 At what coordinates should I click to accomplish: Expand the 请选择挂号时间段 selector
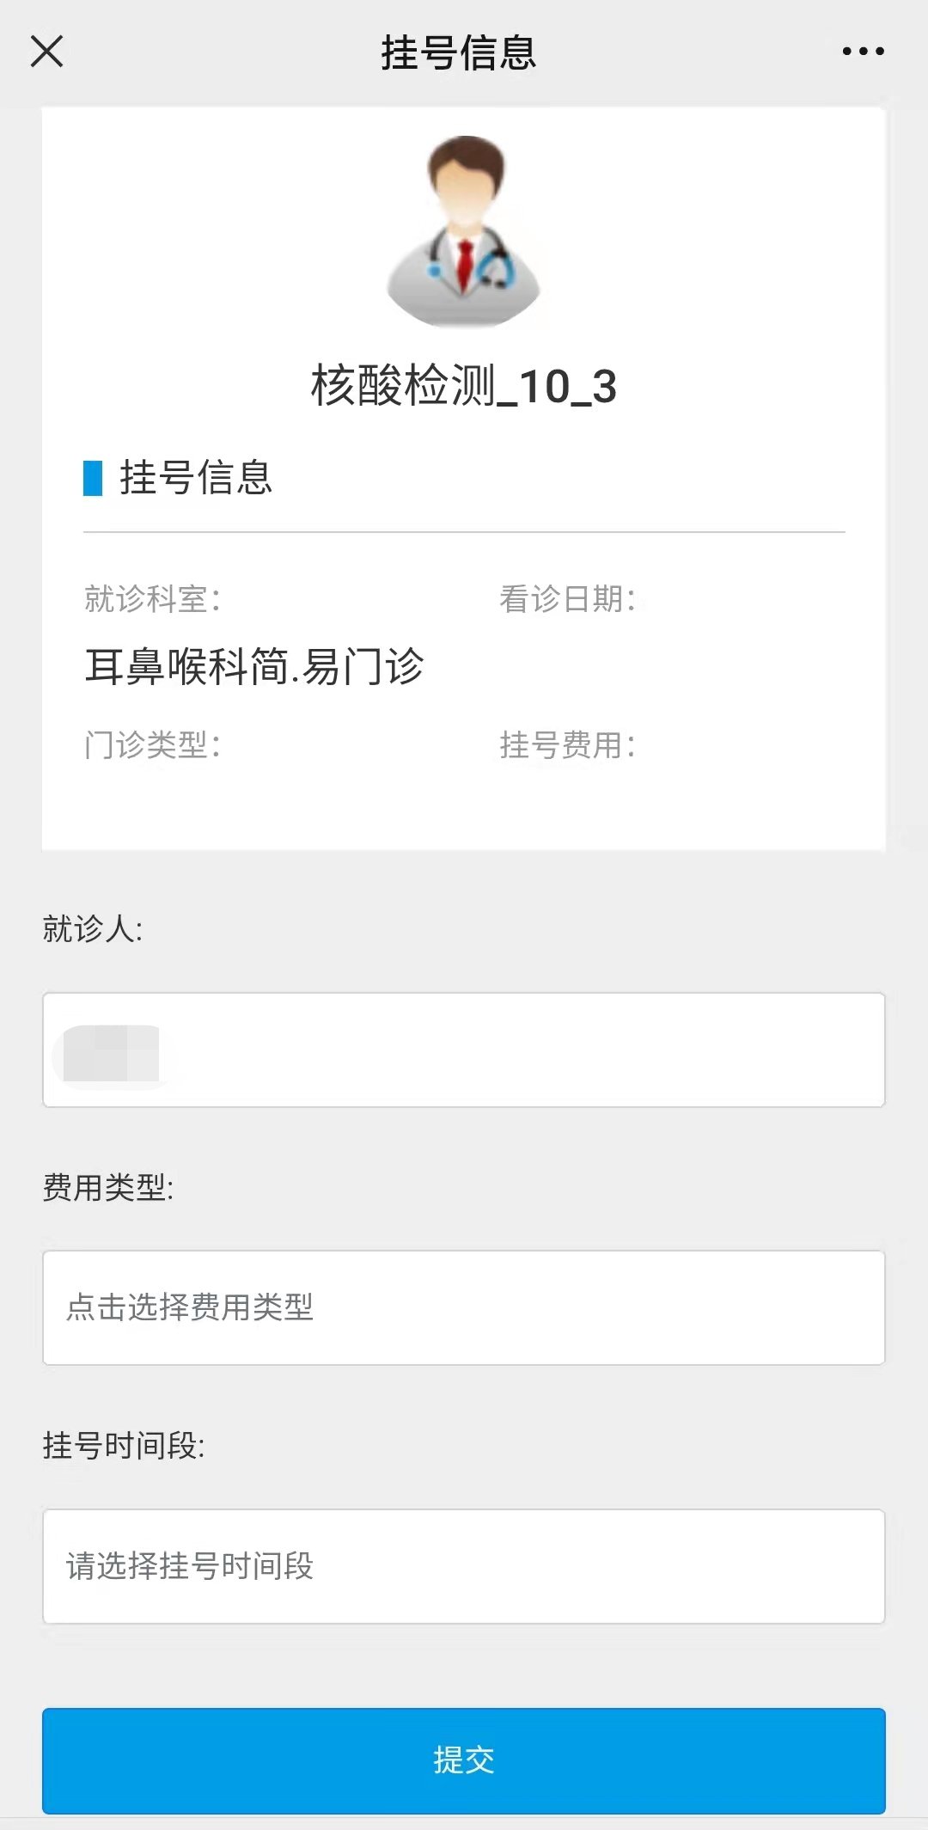click(x=464, y=1566)
